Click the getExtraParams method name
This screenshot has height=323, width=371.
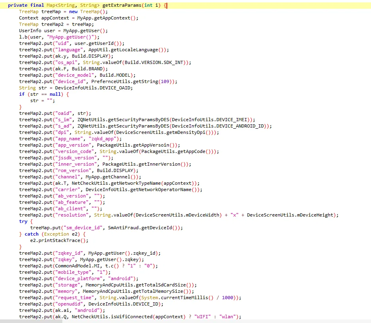pyautogui.click(x=122, y=5)
